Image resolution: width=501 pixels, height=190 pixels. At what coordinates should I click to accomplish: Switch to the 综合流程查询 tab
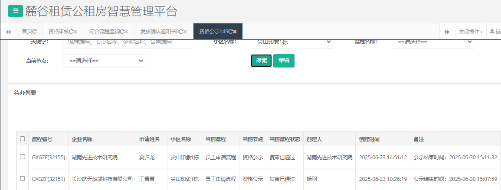tap(104, 32)
